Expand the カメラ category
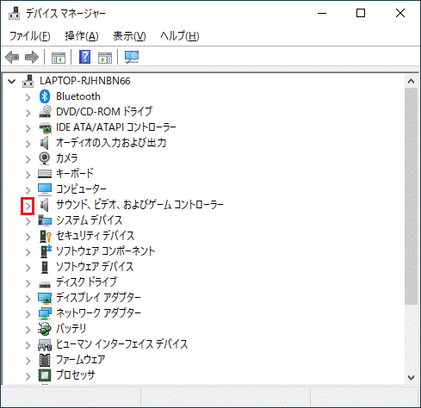Screen dimensions: 421x408 pos(28,159)
